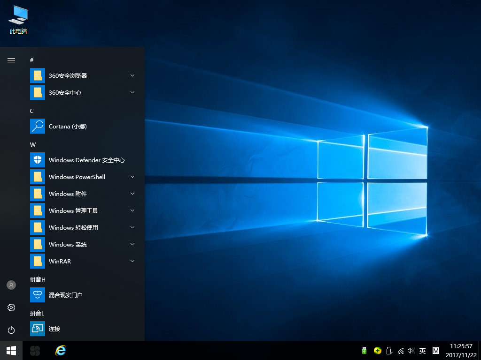This screenshot has height=360, width=481.
Task: Click Show desktop strip at taskbar end
Action: click(x=480, y=351)
